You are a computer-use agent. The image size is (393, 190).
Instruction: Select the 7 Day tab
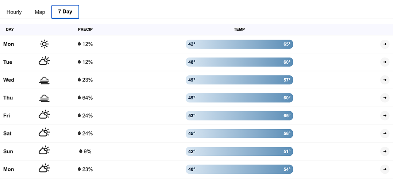[65, 12]
